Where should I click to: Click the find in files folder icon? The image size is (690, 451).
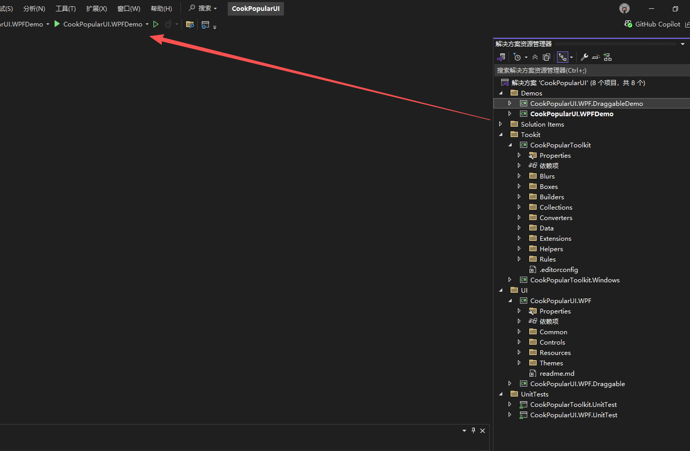pyautogui.click(x=190, y=24)
